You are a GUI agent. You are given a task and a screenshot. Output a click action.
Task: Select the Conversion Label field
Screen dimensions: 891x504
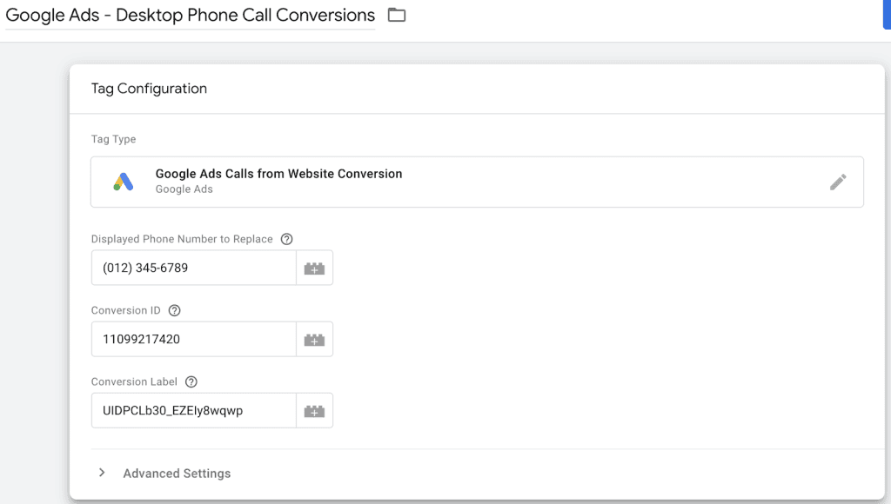click(x=191, y=409)
